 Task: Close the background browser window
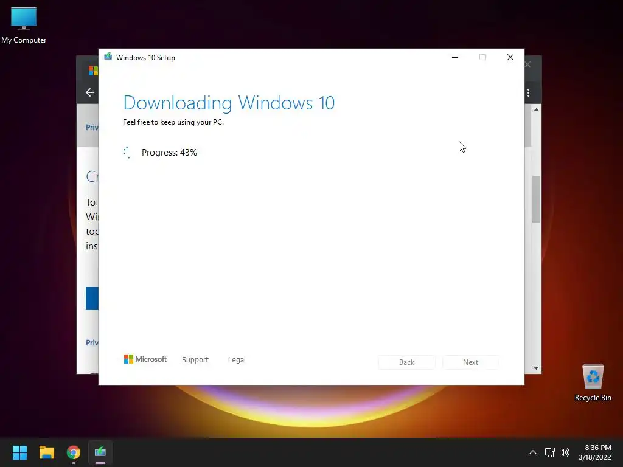point(529,64)
